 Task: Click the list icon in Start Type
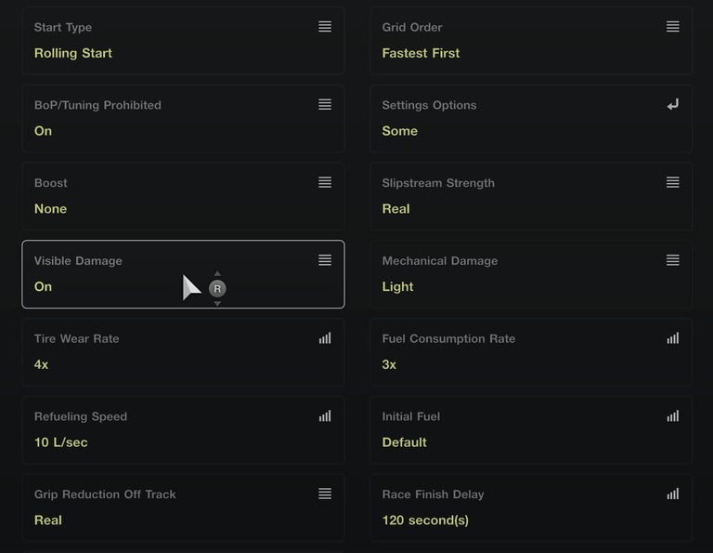pos(325,27)
